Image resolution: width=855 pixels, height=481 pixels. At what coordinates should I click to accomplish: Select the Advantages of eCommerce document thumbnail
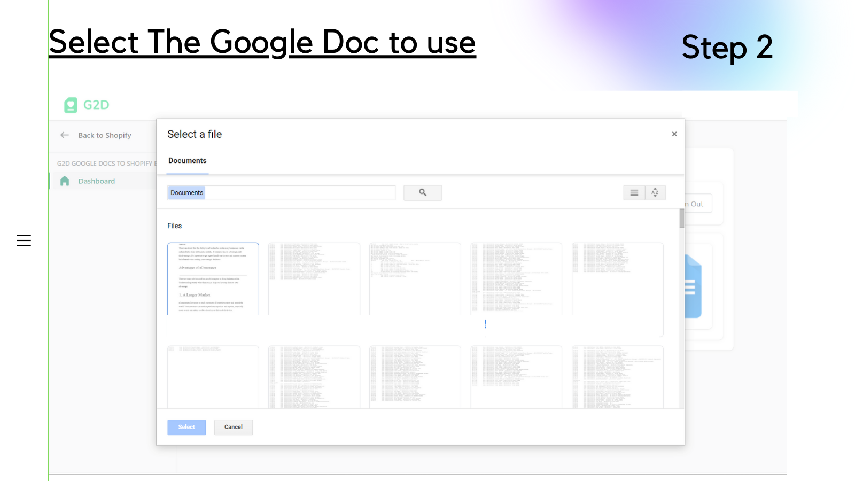click(213, 278)
